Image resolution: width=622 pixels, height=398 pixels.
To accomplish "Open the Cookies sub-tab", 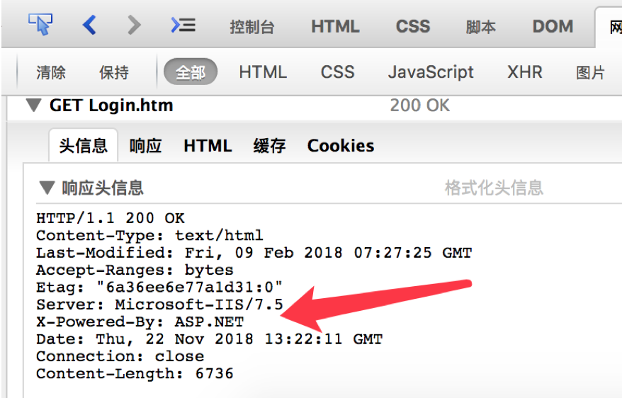I will (x=341, y=146).
